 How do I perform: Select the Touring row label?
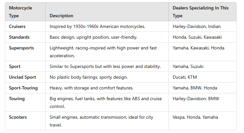point(17,99)
